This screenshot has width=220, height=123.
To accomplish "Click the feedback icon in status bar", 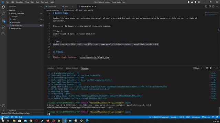I will [213, 117].
